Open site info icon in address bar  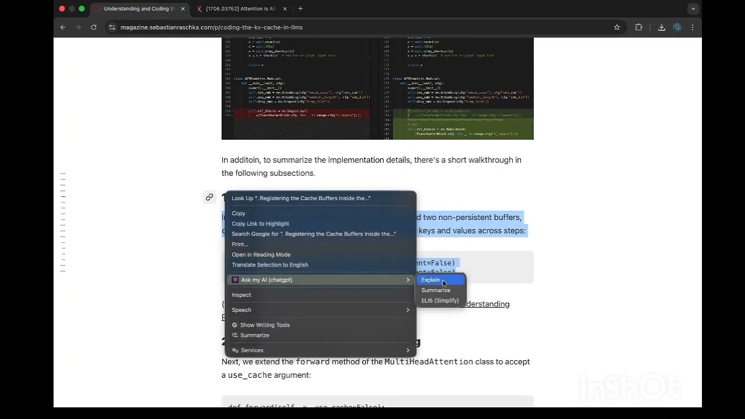coord(112,27)
